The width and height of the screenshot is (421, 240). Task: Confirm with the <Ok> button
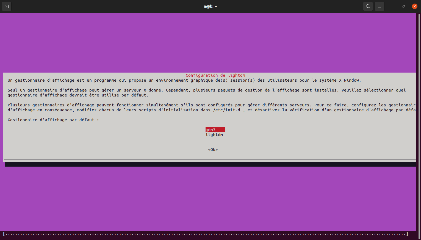(213, 150)
